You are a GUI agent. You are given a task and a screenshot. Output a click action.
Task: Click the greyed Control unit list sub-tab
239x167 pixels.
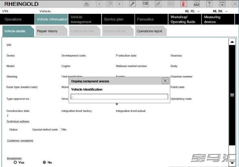(118, 31)
